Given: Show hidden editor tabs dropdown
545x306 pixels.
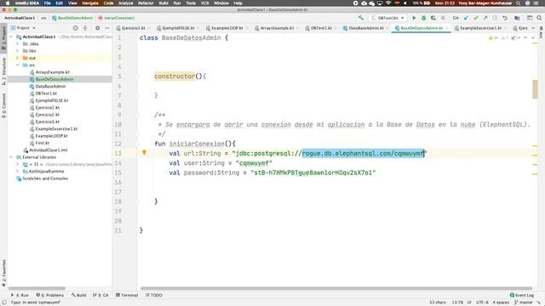Looking at the screenshot, I should [533, 28].
